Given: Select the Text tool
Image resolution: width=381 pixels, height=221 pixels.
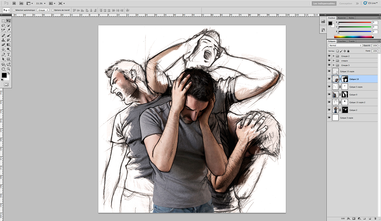Looking at the screenshot, I should 8,54.
